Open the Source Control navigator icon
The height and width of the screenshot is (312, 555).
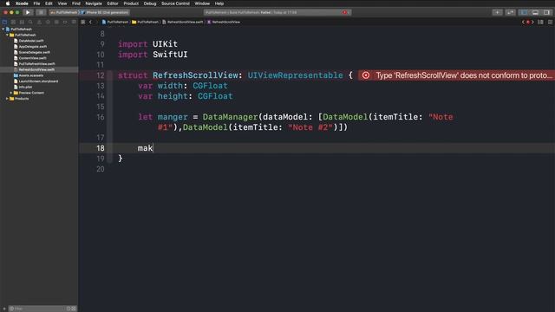point(13,22)
